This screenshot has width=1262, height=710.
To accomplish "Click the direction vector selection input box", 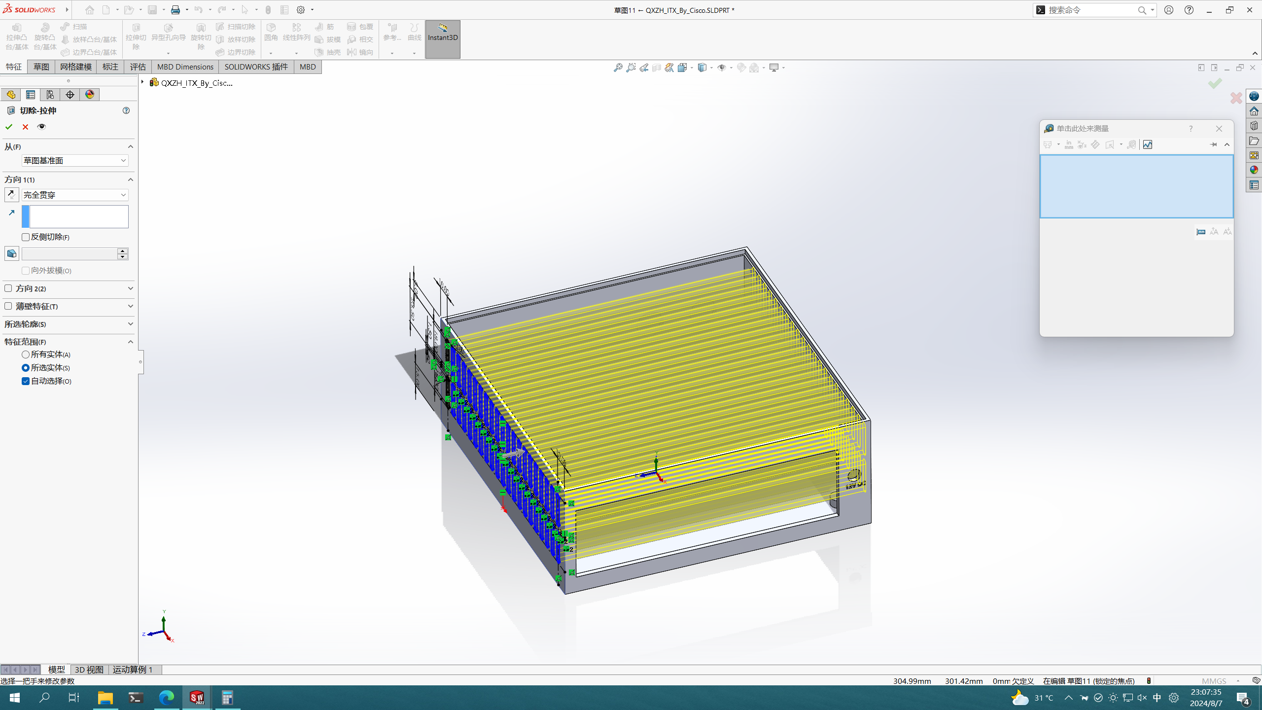I will click(78, 216).
